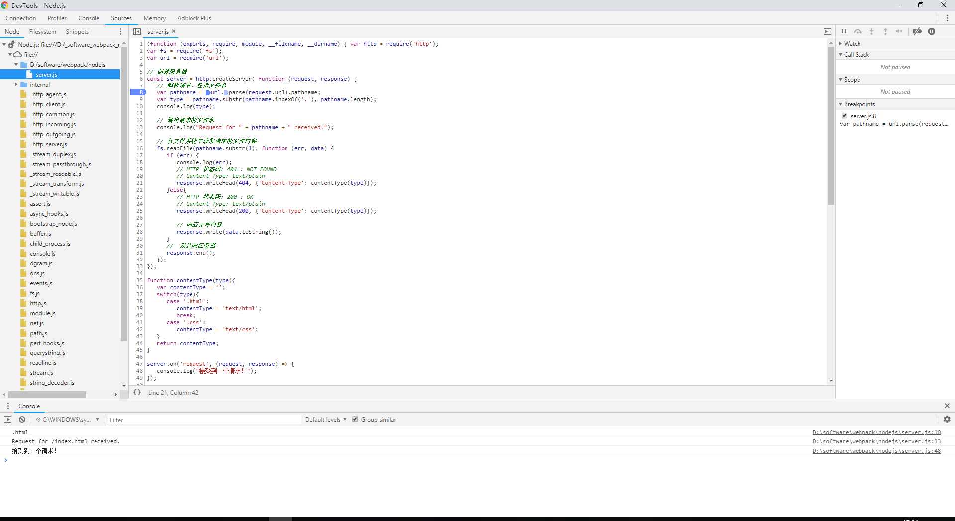
Task: Select the Console drawer tab
Action: tap(29, 406)
